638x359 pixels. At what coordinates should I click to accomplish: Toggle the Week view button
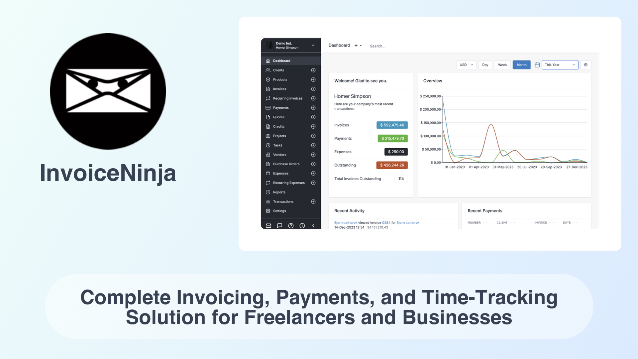503,64
